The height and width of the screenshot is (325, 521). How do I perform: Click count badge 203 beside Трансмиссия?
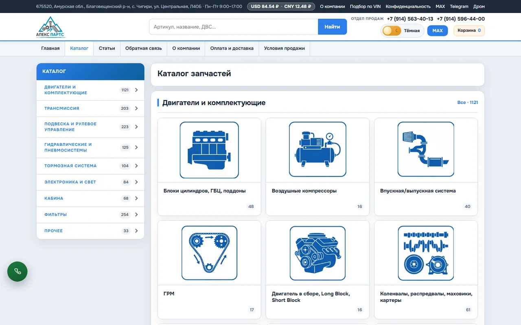click(125, 108)
